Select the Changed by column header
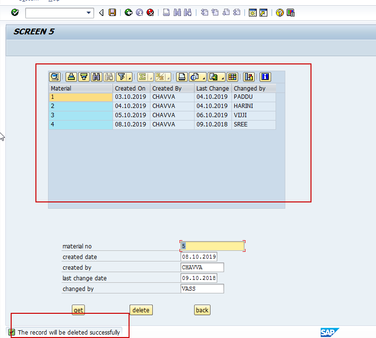376x338 pixels. pyautogui.click(x=254, y=88)
